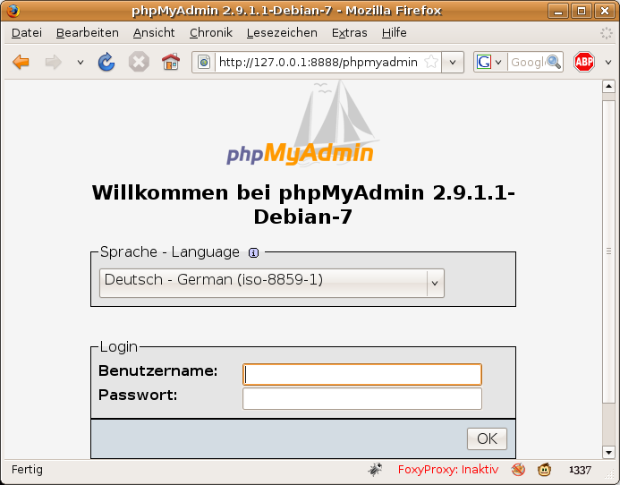
Task: Focus the Passwort input field
Action: 362,398
